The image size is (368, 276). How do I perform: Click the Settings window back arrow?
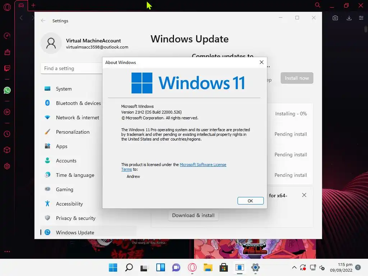pos(43,20)
